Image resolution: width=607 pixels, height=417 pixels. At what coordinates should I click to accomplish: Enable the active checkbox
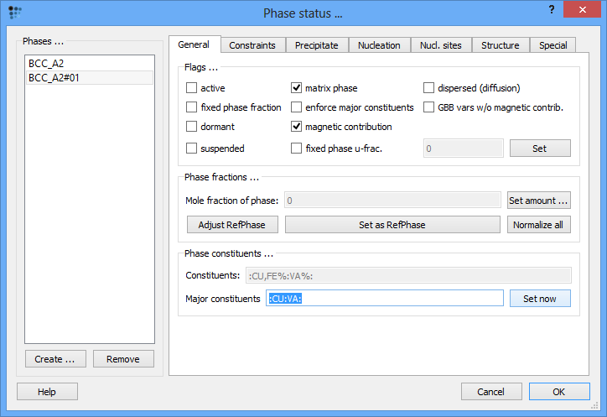click(x=192, y=87)
